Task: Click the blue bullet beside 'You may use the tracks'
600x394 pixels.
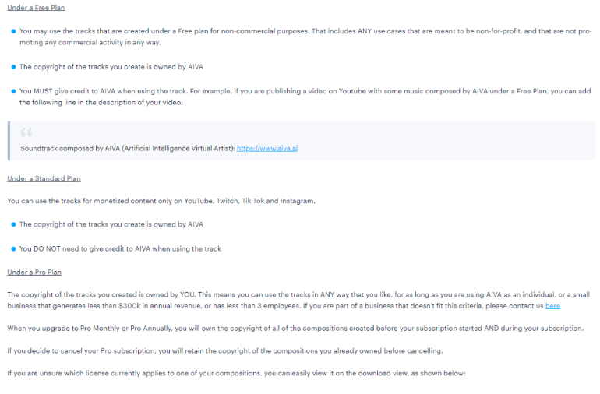Action: click(13, 31)
